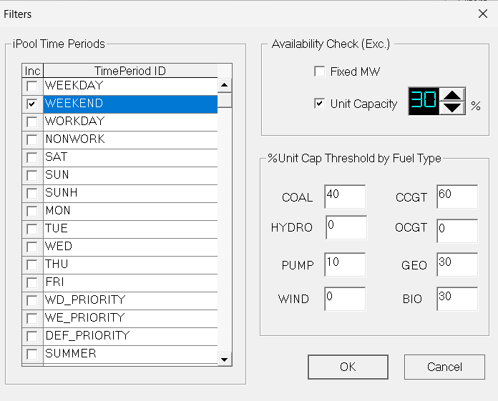This screenshot has width=498, height=401.
Task: Uncheck the WEEKEND time period
Action: click(x=31, y=104)
